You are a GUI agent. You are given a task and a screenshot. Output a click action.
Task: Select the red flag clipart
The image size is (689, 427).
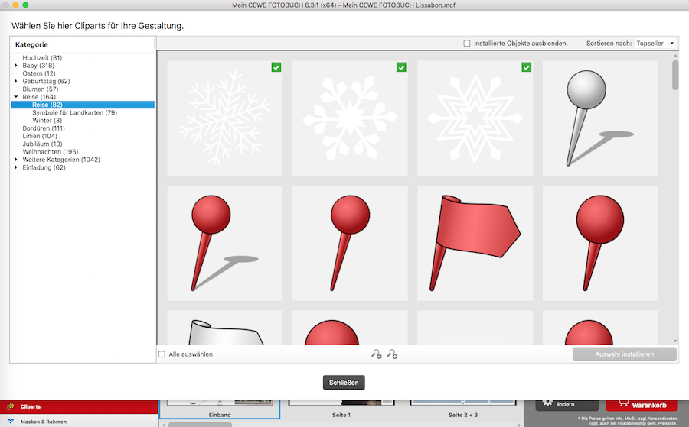coord(475,244)
